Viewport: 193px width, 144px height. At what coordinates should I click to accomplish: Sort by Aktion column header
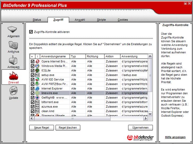(112, 56)
